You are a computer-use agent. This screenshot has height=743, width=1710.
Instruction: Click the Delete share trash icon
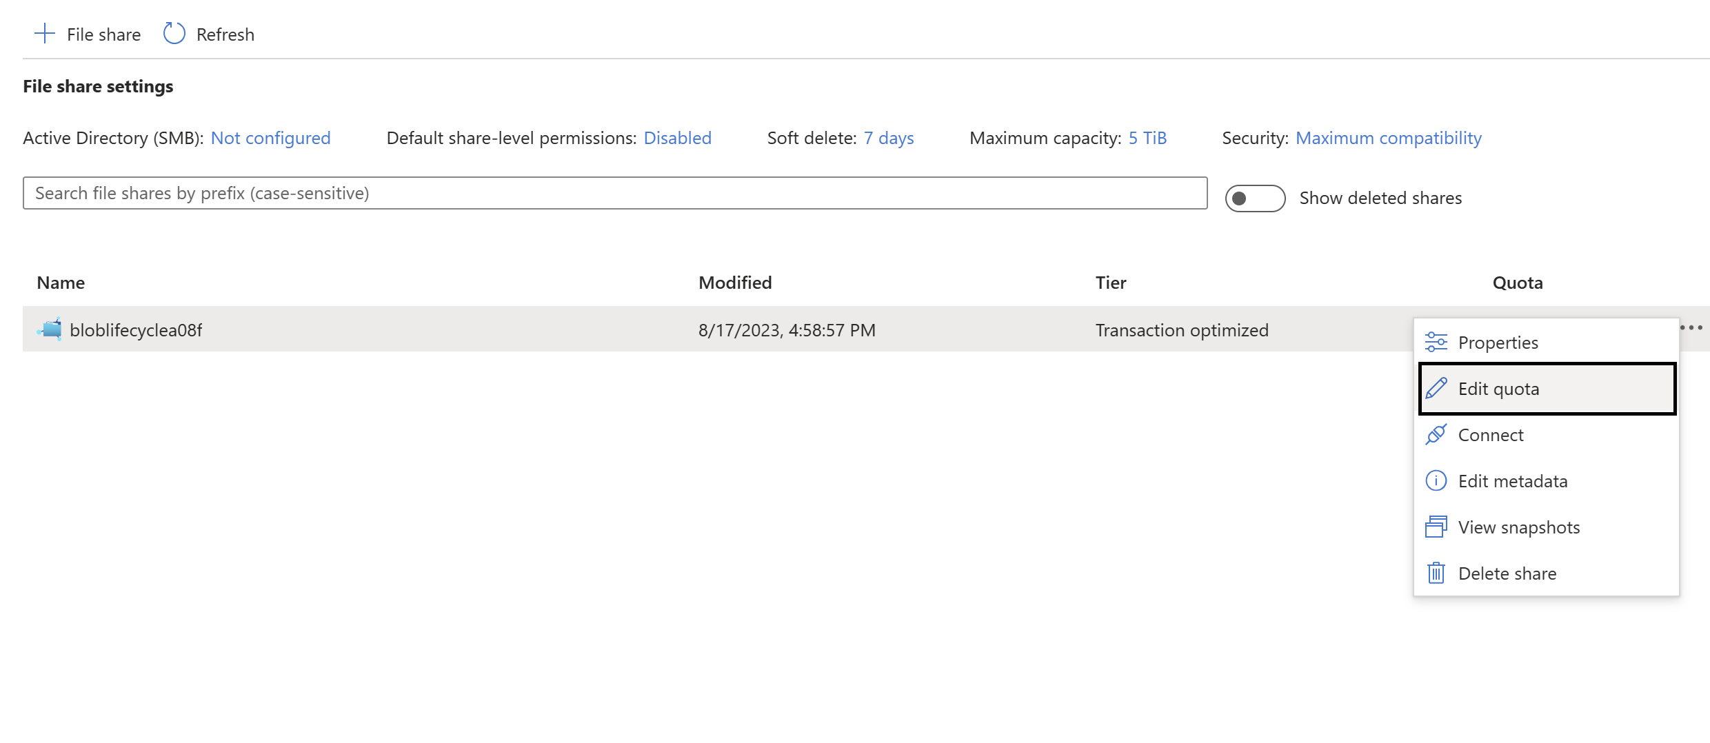point(1436,573)
